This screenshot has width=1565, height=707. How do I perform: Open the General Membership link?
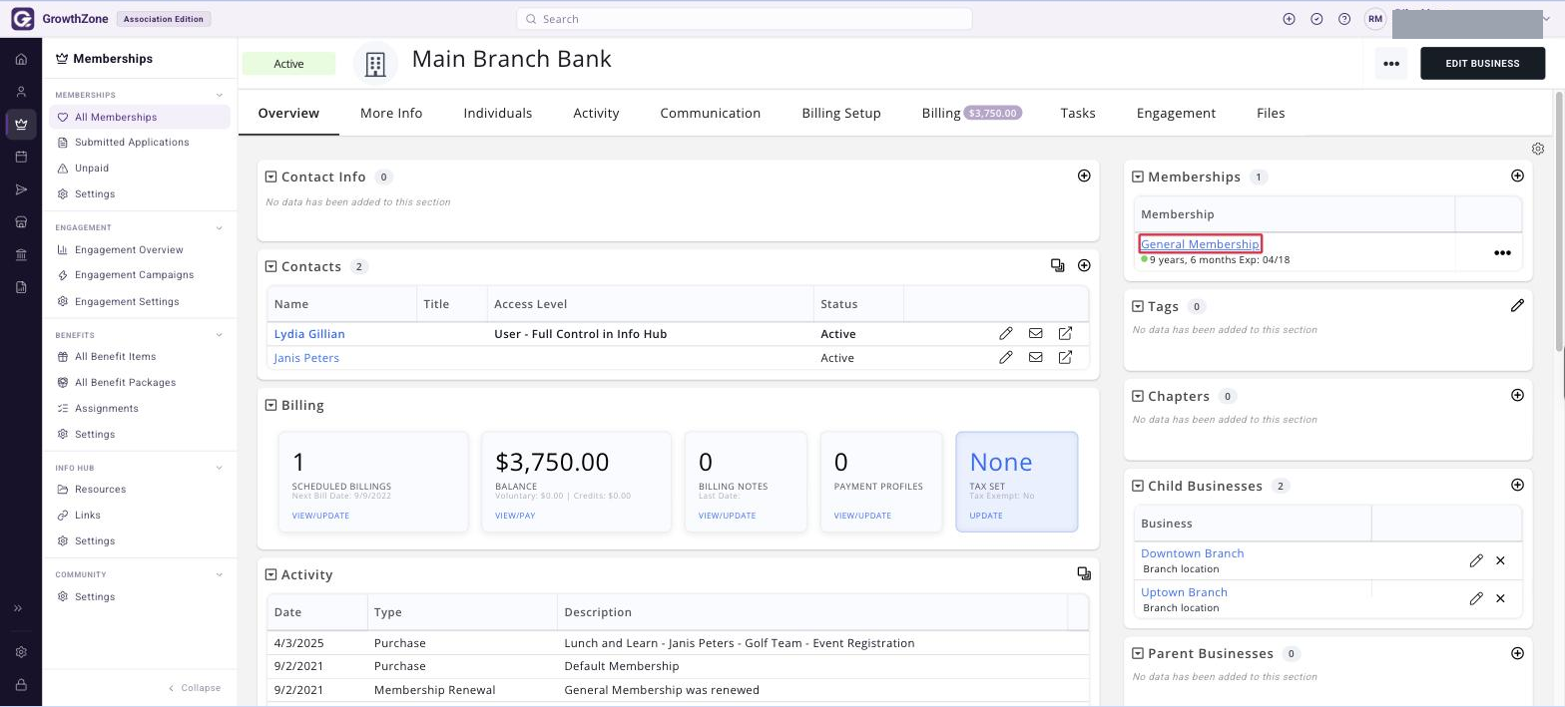point(1200,244)
